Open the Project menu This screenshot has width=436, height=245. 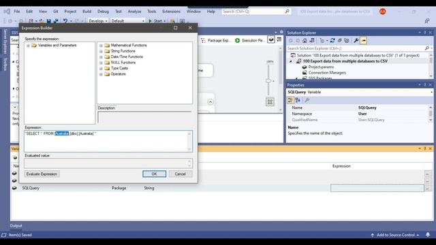[70, 12]
